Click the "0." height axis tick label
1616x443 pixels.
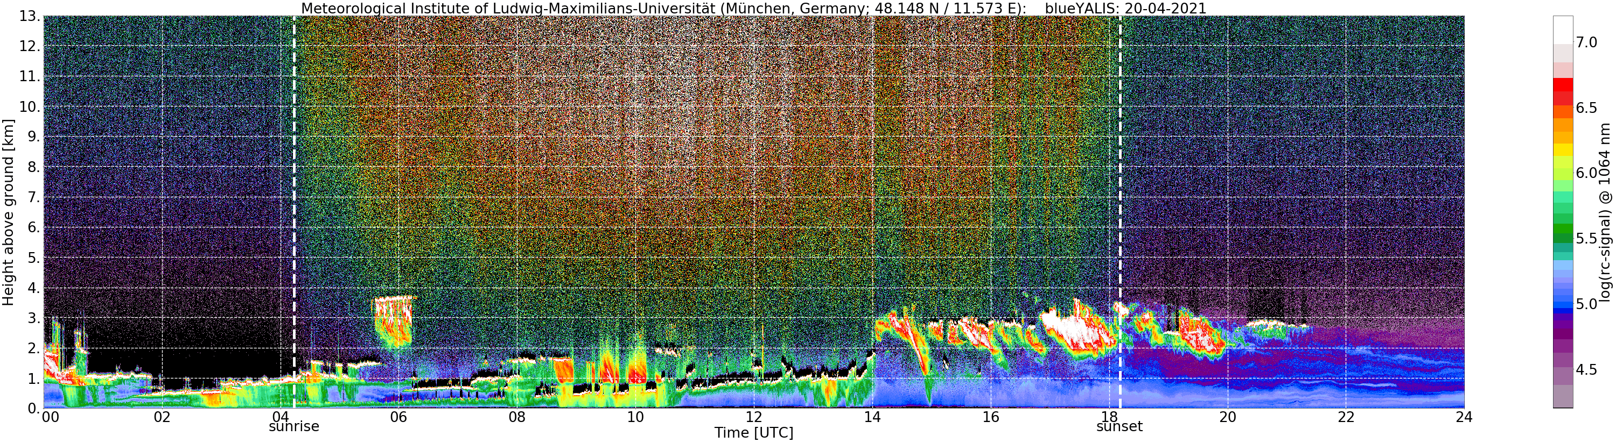point(33,409)
